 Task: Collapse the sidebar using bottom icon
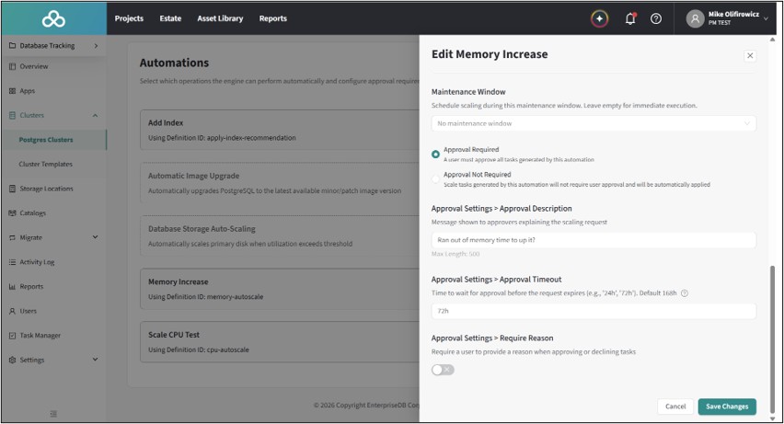pyautogui.click(x=53, y=414)
